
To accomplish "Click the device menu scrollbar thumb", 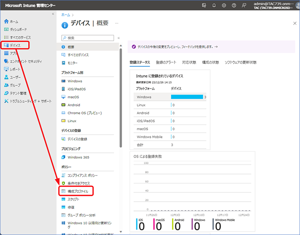I will [x=121, y=98].
